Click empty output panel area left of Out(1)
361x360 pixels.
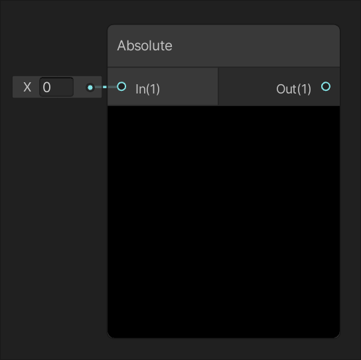246,87
